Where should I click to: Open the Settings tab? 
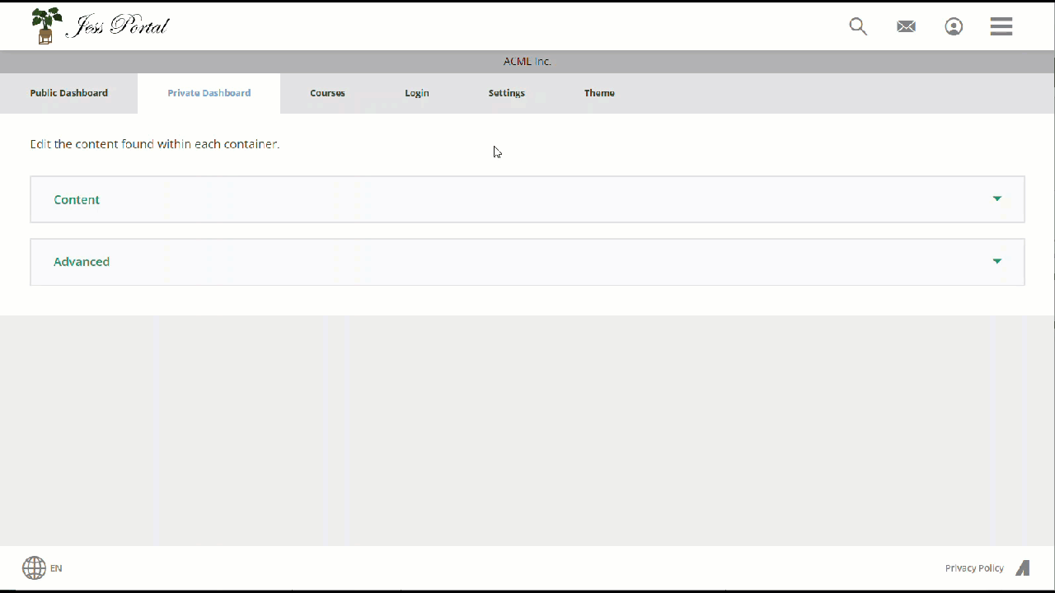[x=507, y=93]
